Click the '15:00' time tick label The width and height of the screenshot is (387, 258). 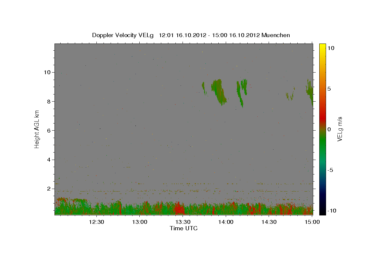312,222
